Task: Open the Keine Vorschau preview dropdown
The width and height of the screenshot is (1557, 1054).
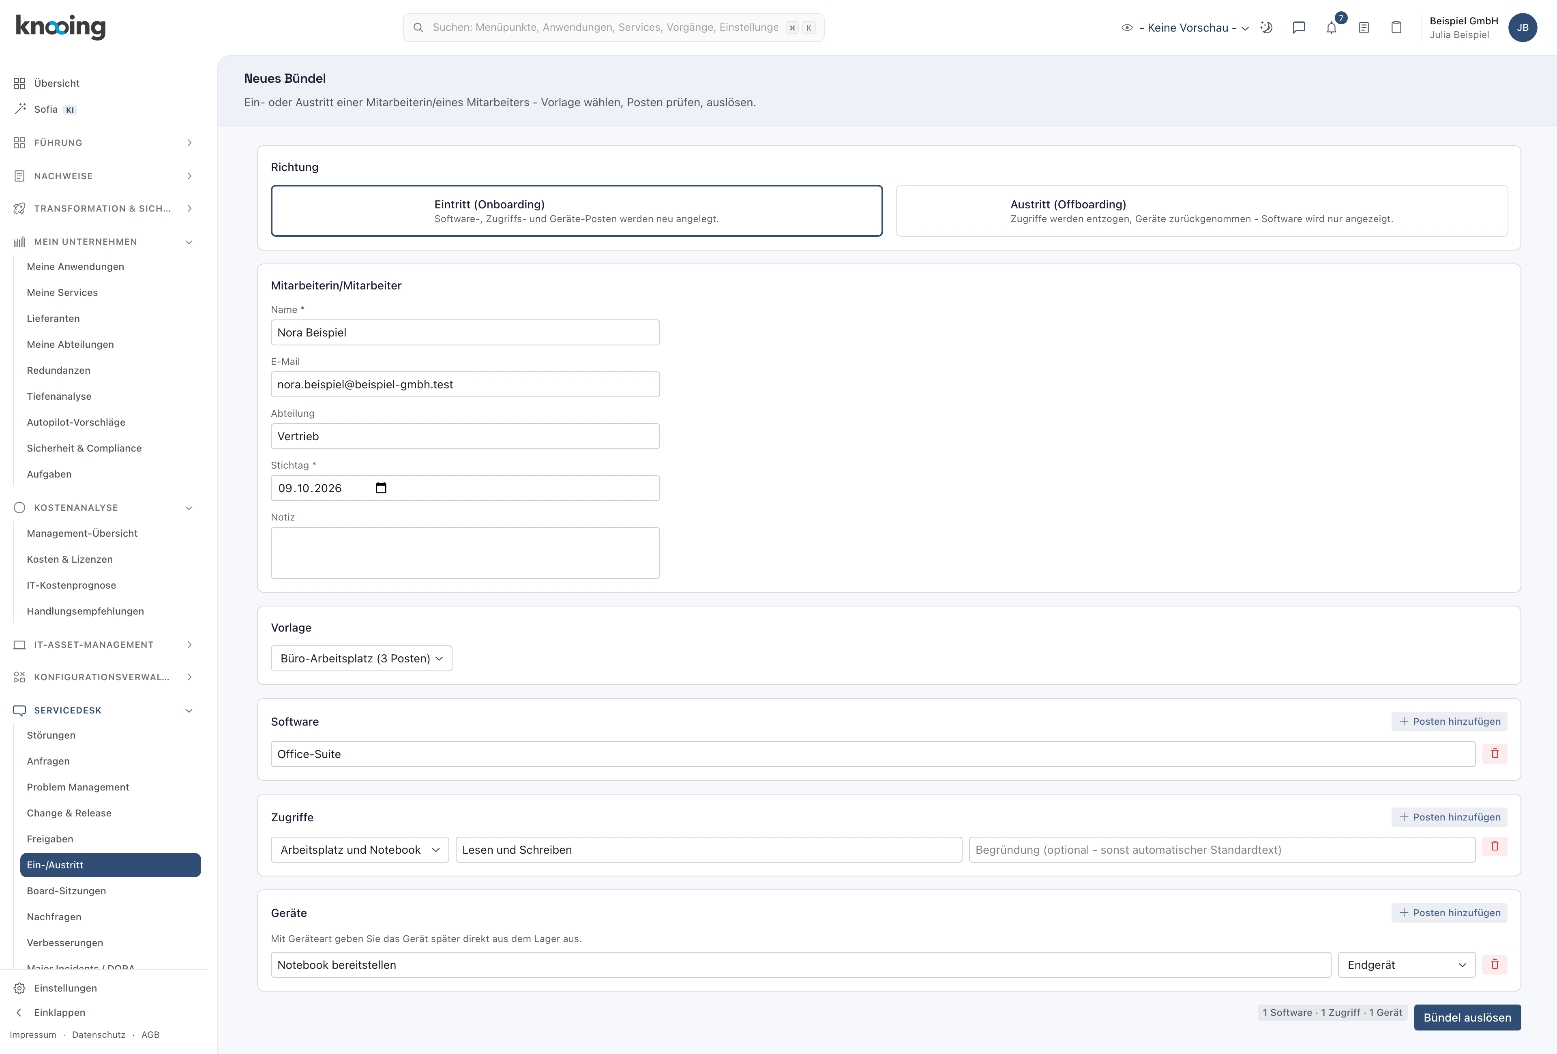Action: 1184,28
